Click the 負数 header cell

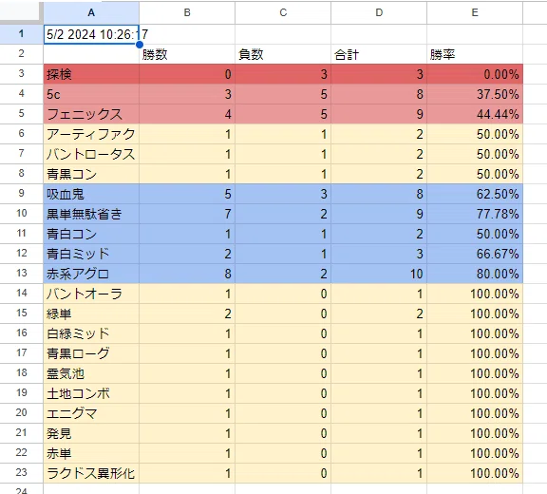point(283,54)
